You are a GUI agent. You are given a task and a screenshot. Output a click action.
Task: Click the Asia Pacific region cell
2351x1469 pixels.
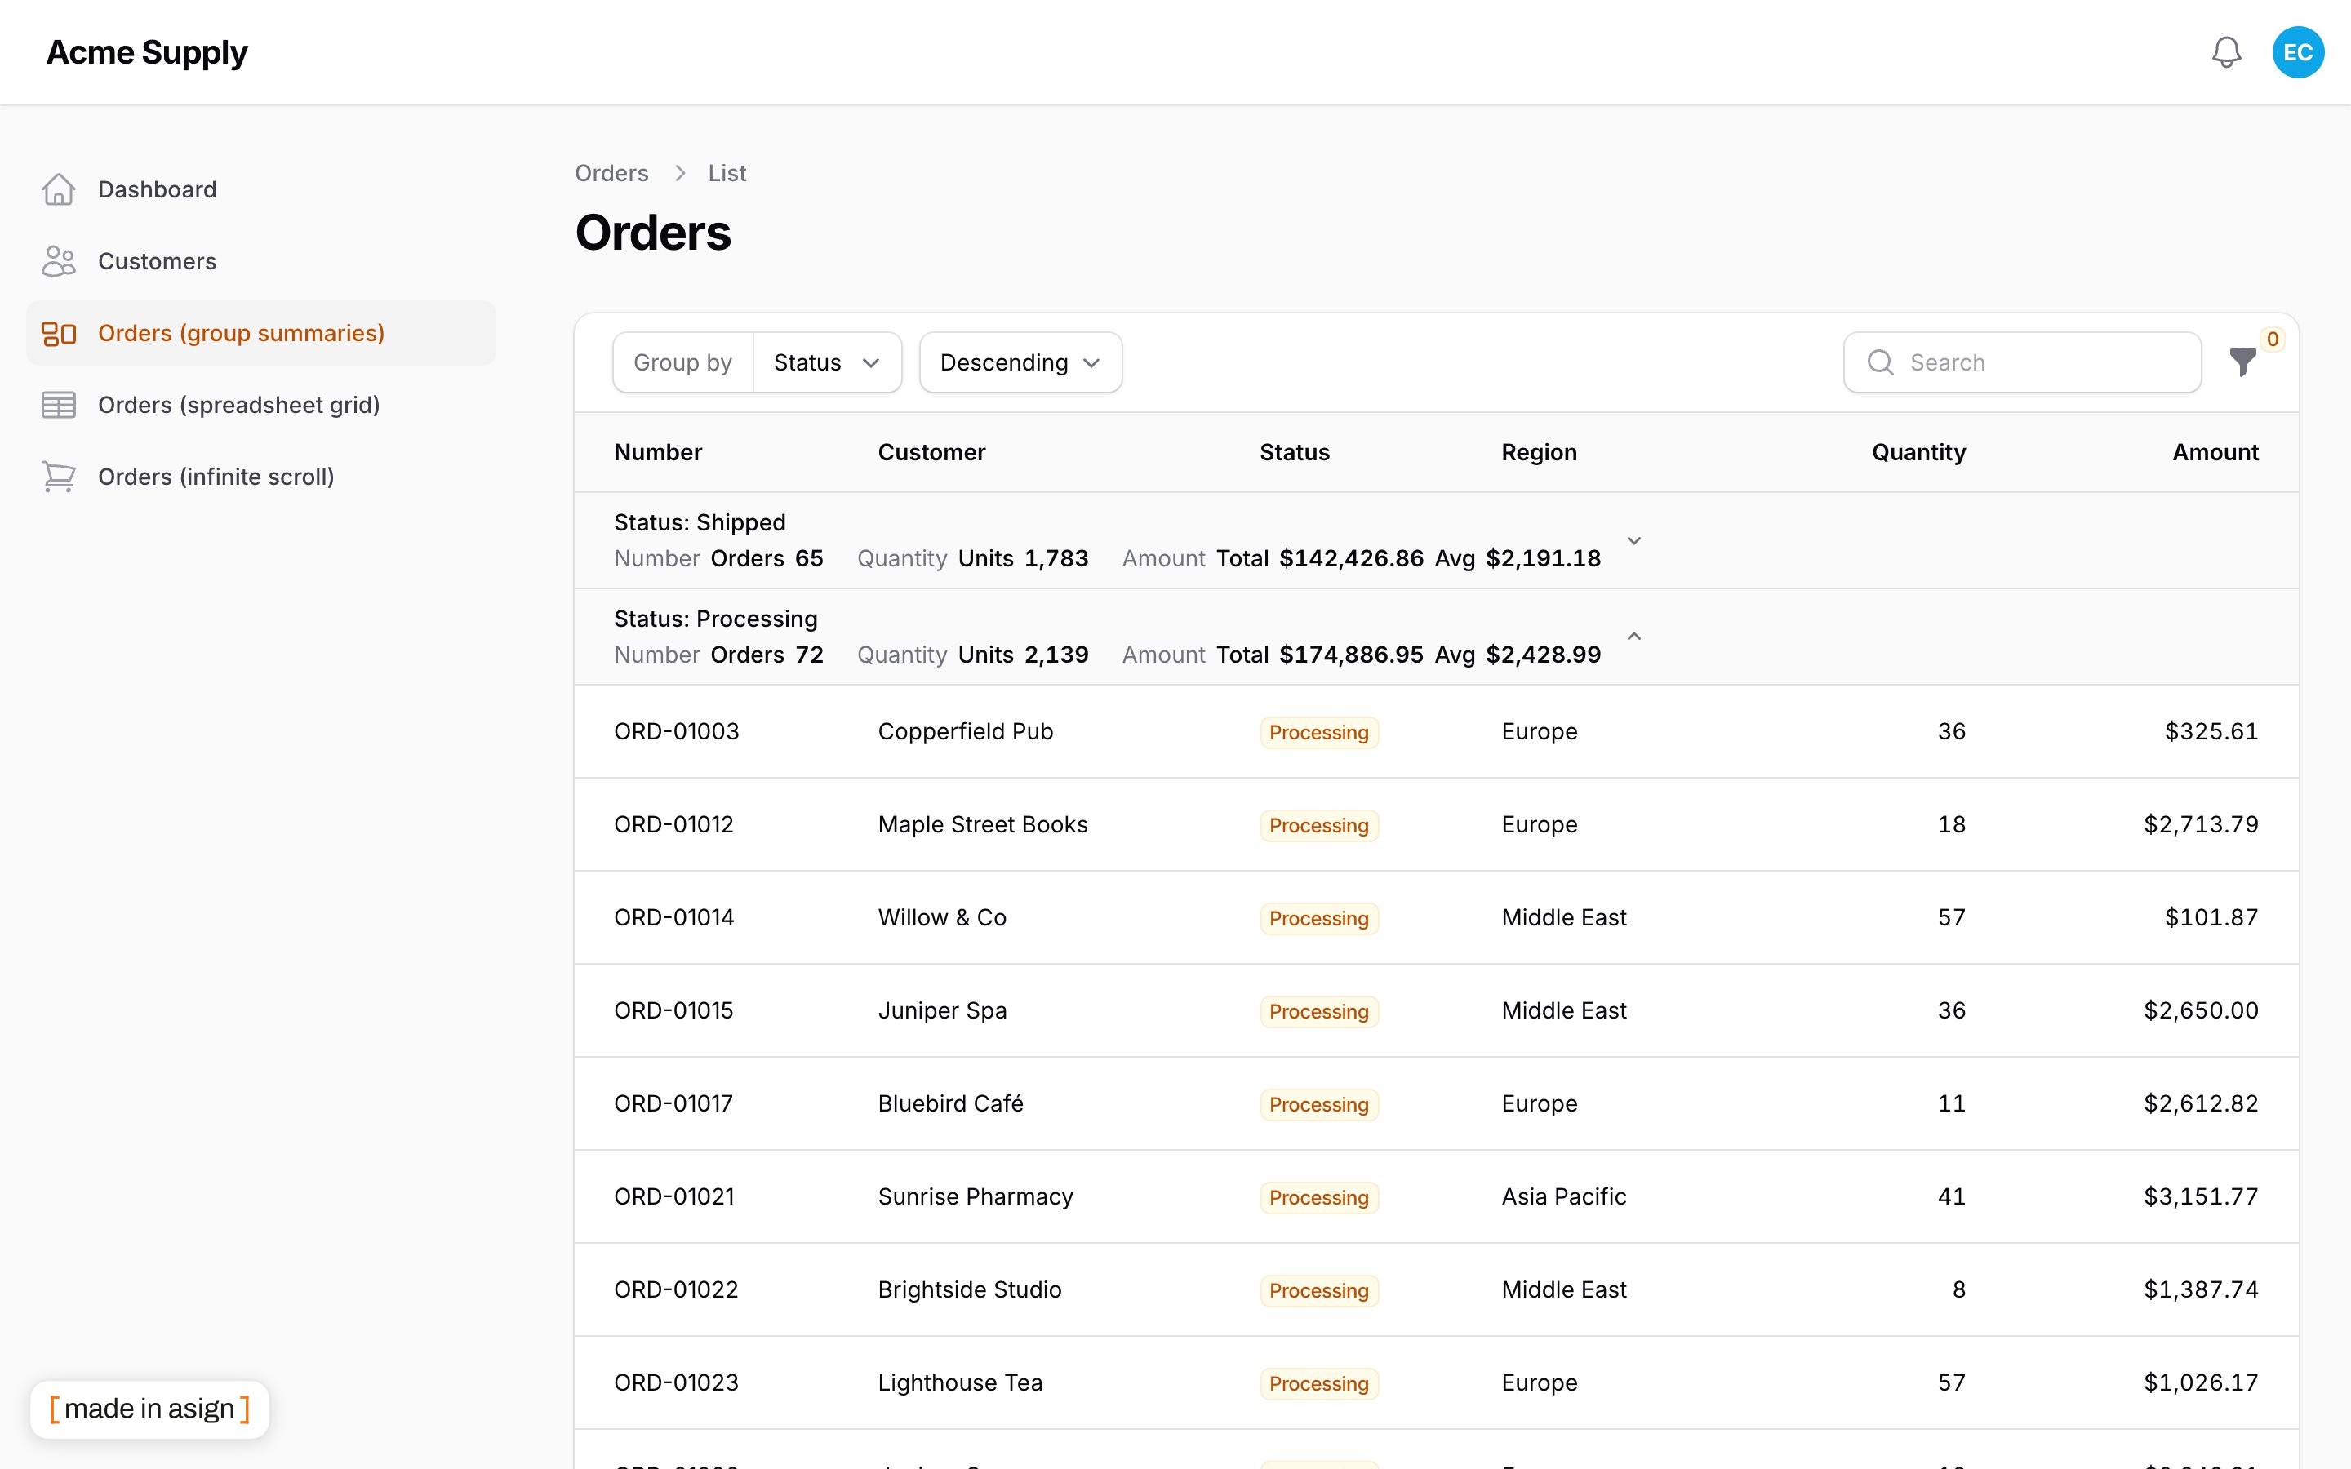pyautogui.click(x=1563, y=1197)
